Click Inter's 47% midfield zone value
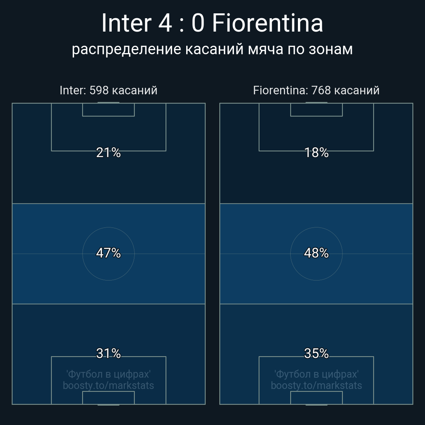Viewport: 425px width, 425px height. pyautogui.click(x=108, y=253)
